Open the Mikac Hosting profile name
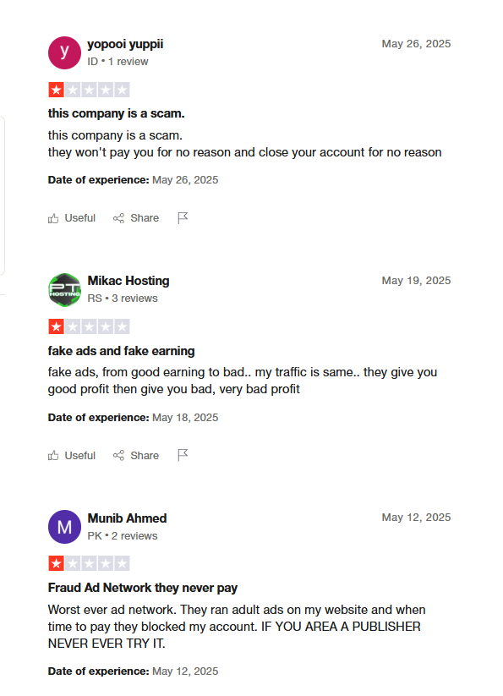The image size is (503, 696). 128,281
